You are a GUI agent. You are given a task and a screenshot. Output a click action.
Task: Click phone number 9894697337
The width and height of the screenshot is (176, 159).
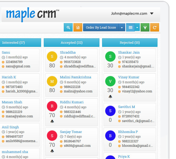click(x=14, y=137)
